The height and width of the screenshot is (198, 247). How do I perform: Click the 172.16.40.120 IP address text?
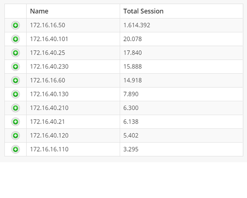click(x=49, y=135)
